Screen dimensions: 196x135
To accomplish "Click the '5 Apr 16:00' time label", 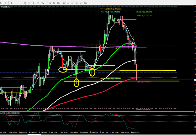I will [x=23, y=132].
